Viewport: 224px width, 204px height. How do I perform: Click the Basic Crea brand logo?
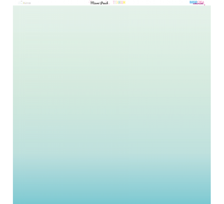(x=197, y=2)
